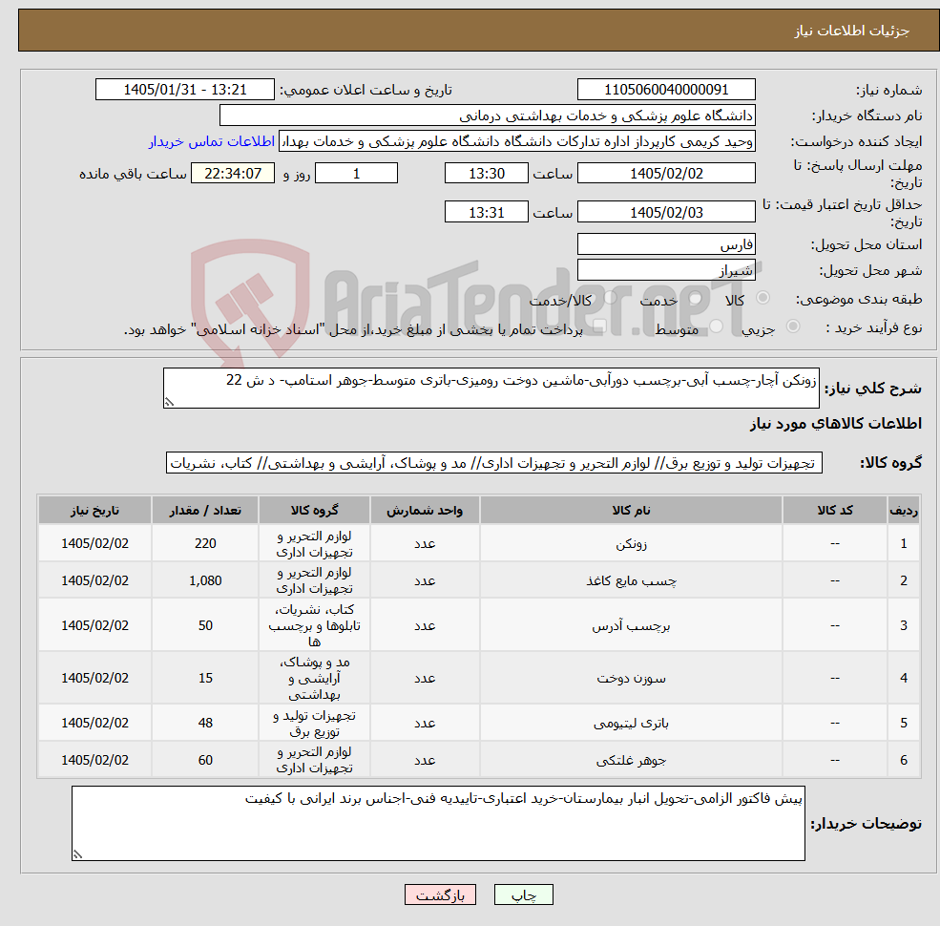Viewport: 940px width, 926px height.
Task: Click the quantity 220 cell
Action: point(205,543)
